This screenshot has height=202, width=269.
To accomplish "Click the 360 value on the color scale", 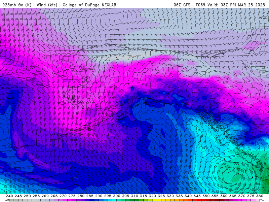I will point(224,196).
